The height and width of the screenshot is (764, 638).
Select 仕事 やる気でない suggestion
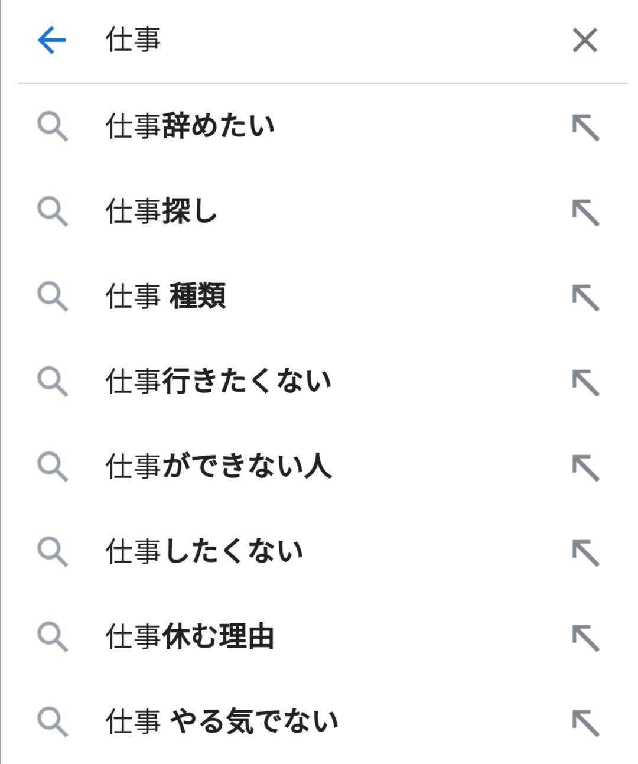222,721
